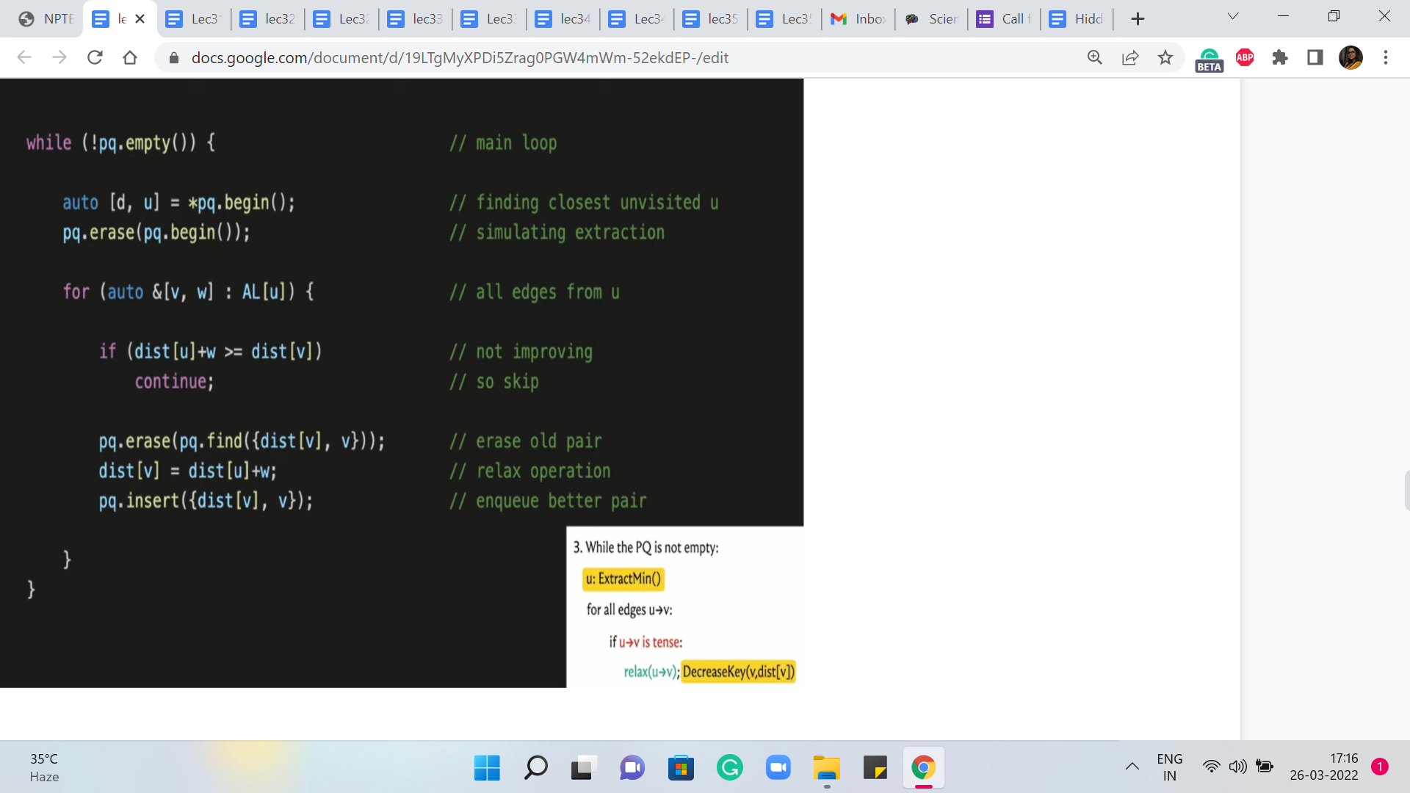Reload the current page
This screenshot has height=793, width=1410.
pos(95,57)
